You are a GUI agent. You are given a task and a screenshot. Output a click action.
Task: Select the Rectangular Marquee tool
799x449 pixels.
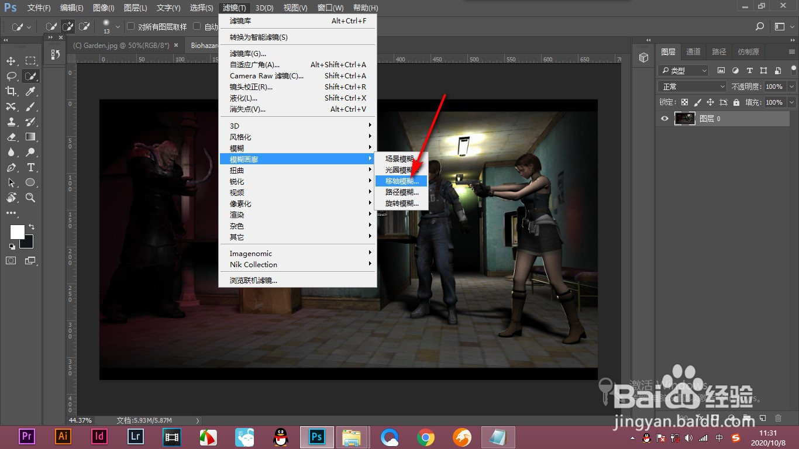coord(30,61)
